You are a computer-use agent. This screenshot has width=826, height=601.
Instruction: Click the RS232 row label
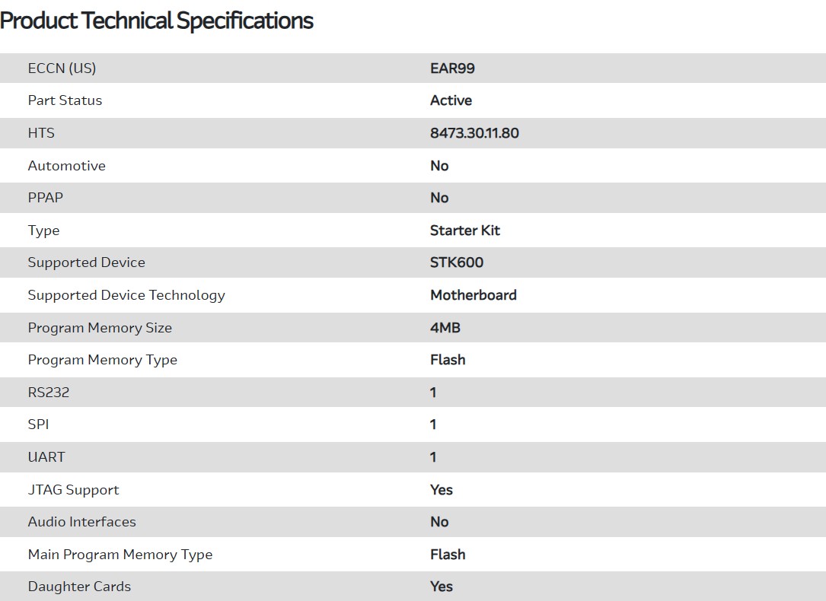[49, 393]
